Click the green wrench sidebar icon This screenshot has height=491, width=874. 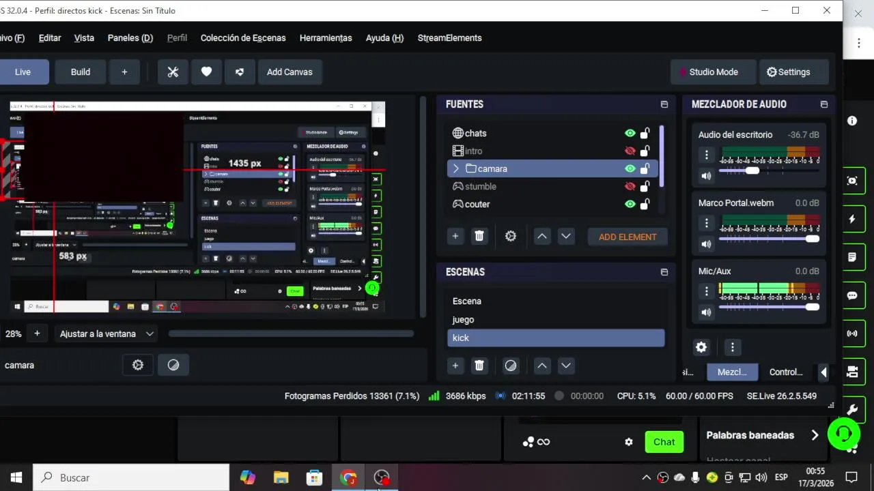pyautogui.click(x=852, y=410)
